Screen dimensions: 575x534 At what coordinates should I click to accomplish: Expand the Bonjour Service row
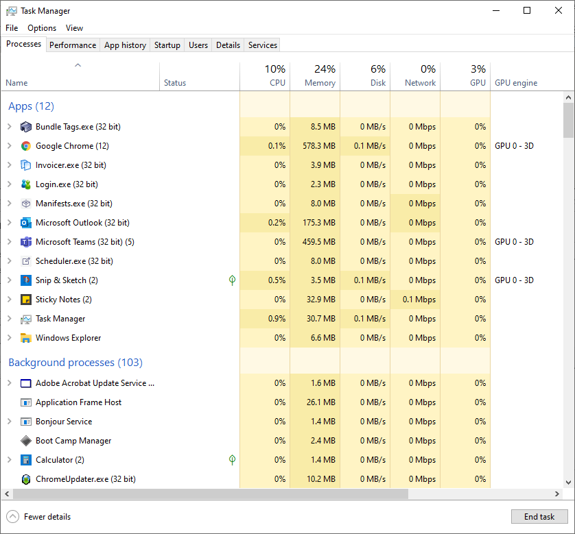pos(10,422)
